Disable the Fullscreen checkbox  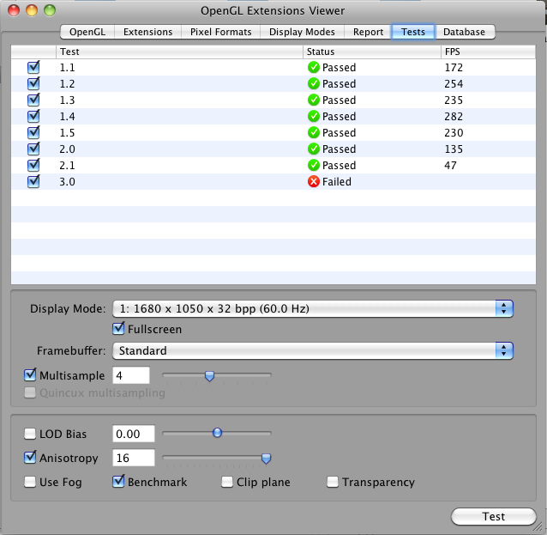point(118,329)
